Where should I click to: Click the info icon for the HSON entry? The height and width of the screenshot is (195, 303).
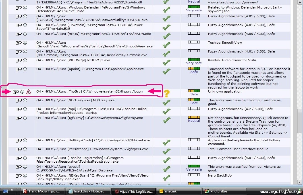[x=25, y=34]
